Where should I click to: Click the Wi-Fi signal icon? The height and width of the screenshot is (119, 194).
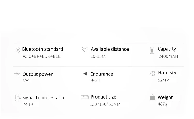click(x=85, y=50)
